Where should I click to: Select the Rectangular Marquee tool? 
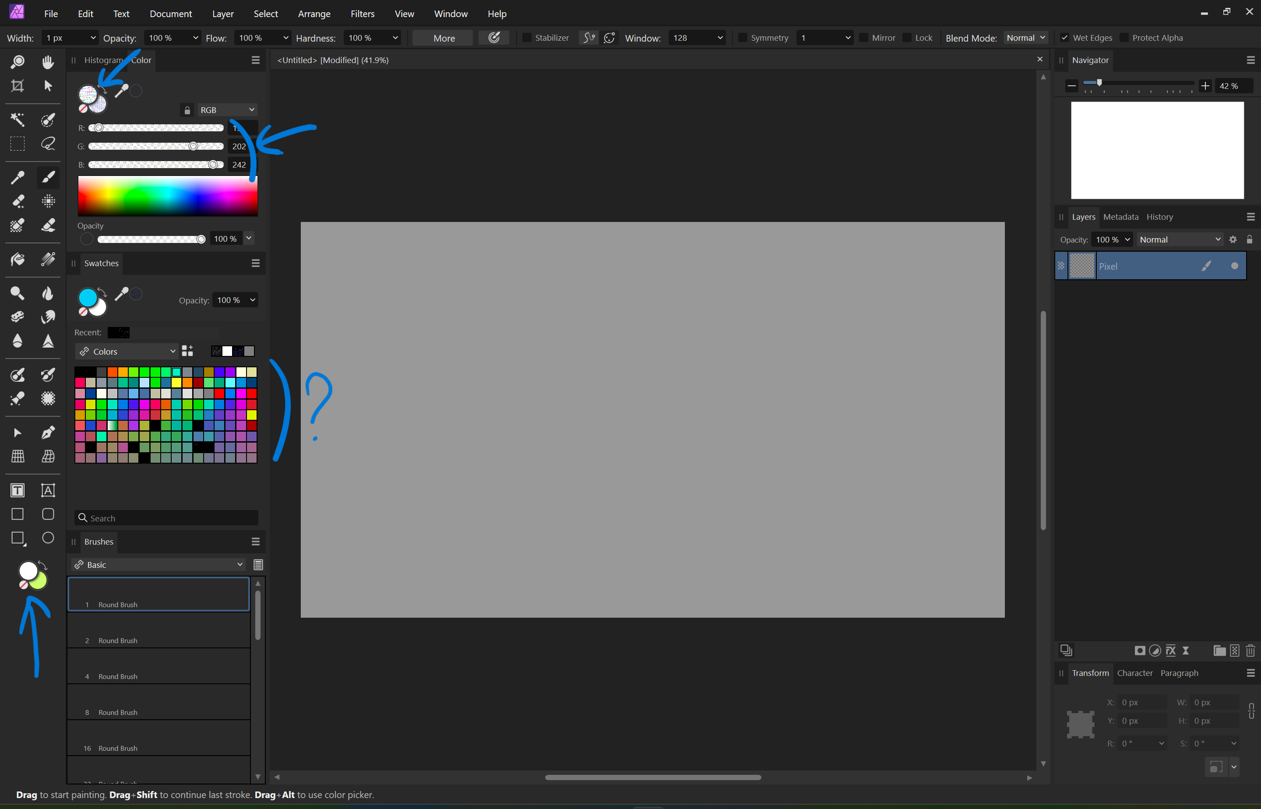pos(18,144)
